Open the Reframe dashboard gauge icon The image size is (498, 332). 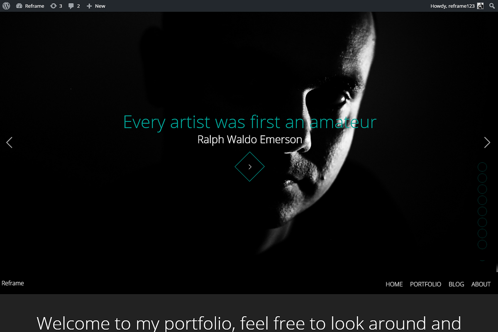[x=19, y=6]
